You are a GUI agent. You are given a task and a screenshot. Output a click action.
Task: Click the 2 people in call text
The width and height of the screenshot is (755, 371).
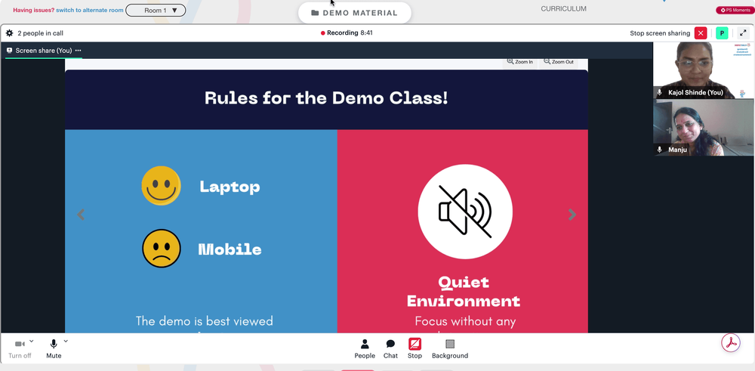[41, 33]
